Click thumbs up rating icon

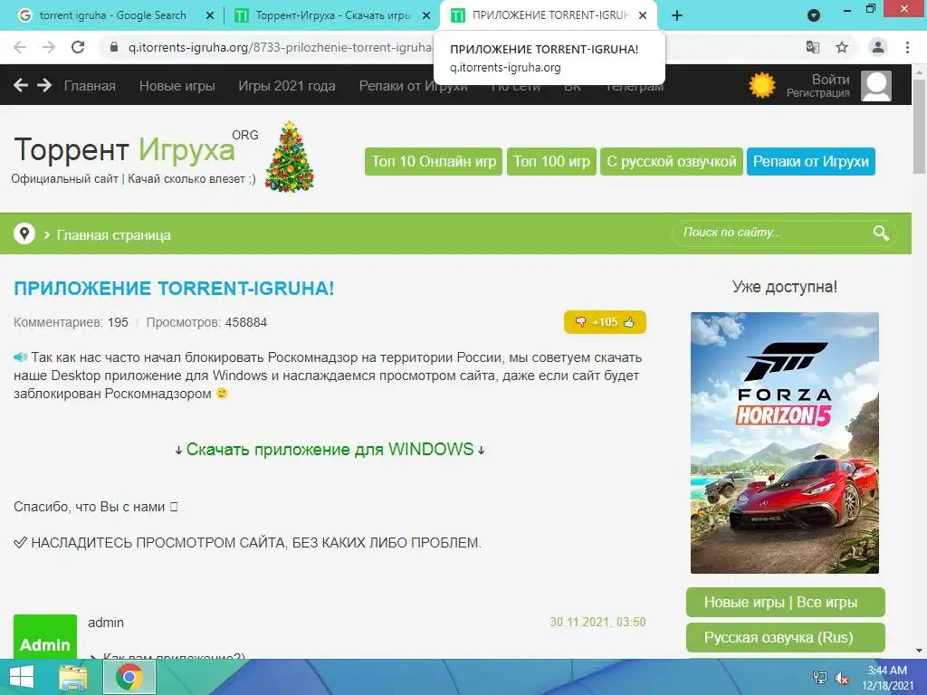coord(629,322)
